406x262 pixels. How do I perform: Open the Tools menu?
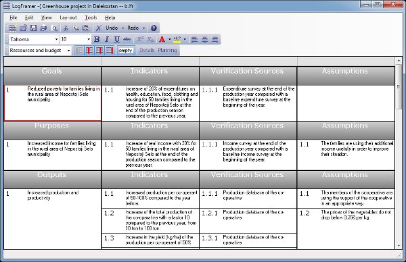point(91,18)
